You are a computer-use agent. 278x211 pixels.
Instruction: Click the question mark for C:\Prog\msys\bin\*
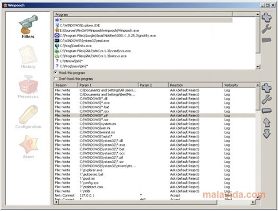(x=57, y=66)
